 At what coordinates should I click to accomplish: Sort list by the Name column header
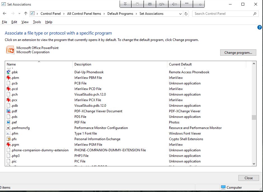click(39, 64)
